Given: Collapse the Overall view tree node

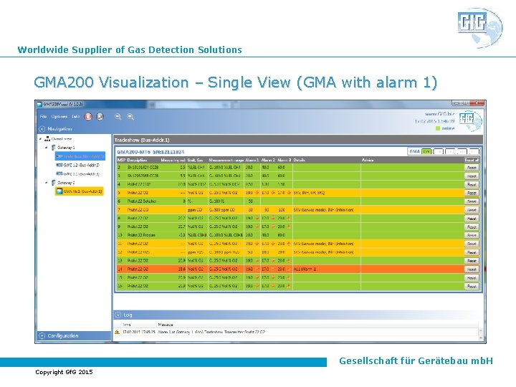Looking at the screenshot, I should pos(40,139).
